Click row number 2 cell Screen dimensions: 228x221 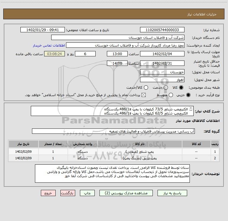click(x=215, y=158)
